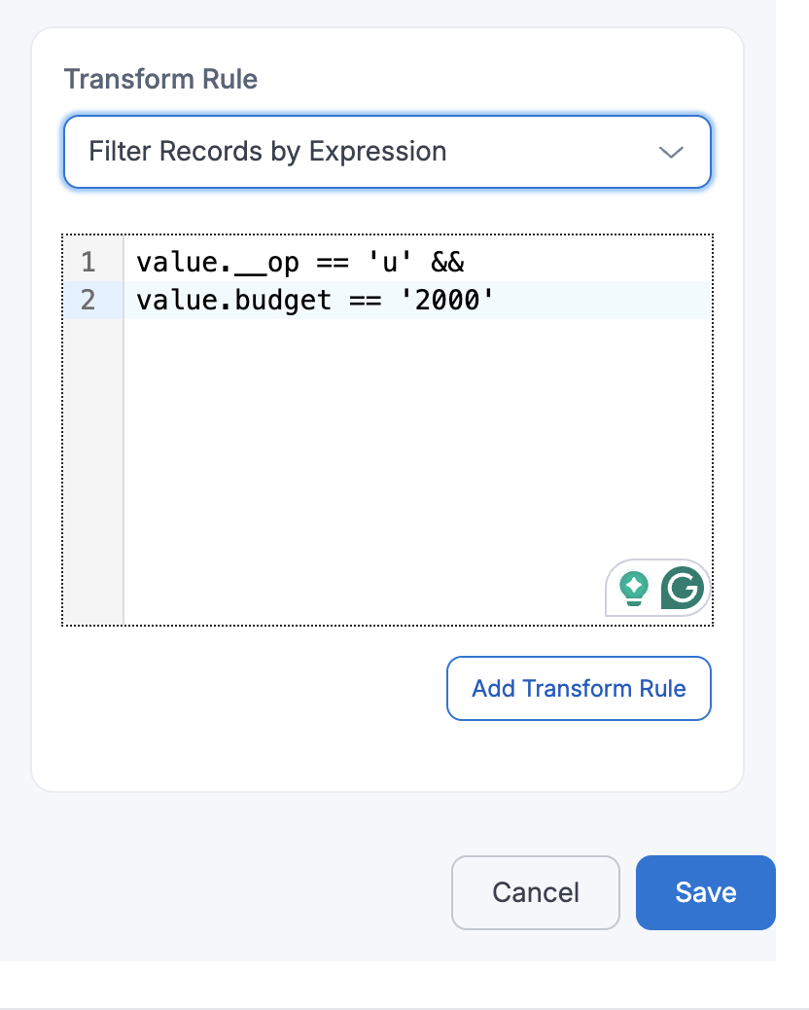Screen dimensions: 809x1010
Task: Click line number 2 in the editor gutter
Action: pyautogui.click(x=88, y=301)
